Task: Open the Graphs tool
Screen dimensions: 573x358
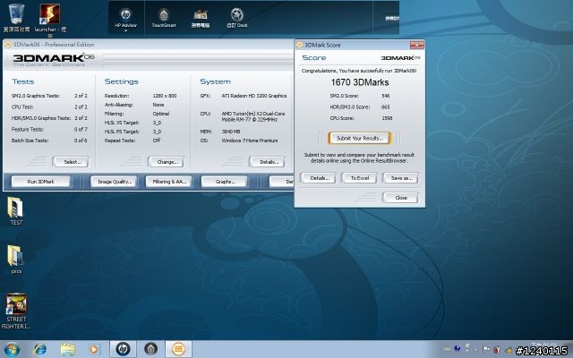Action: click(225, 182)
